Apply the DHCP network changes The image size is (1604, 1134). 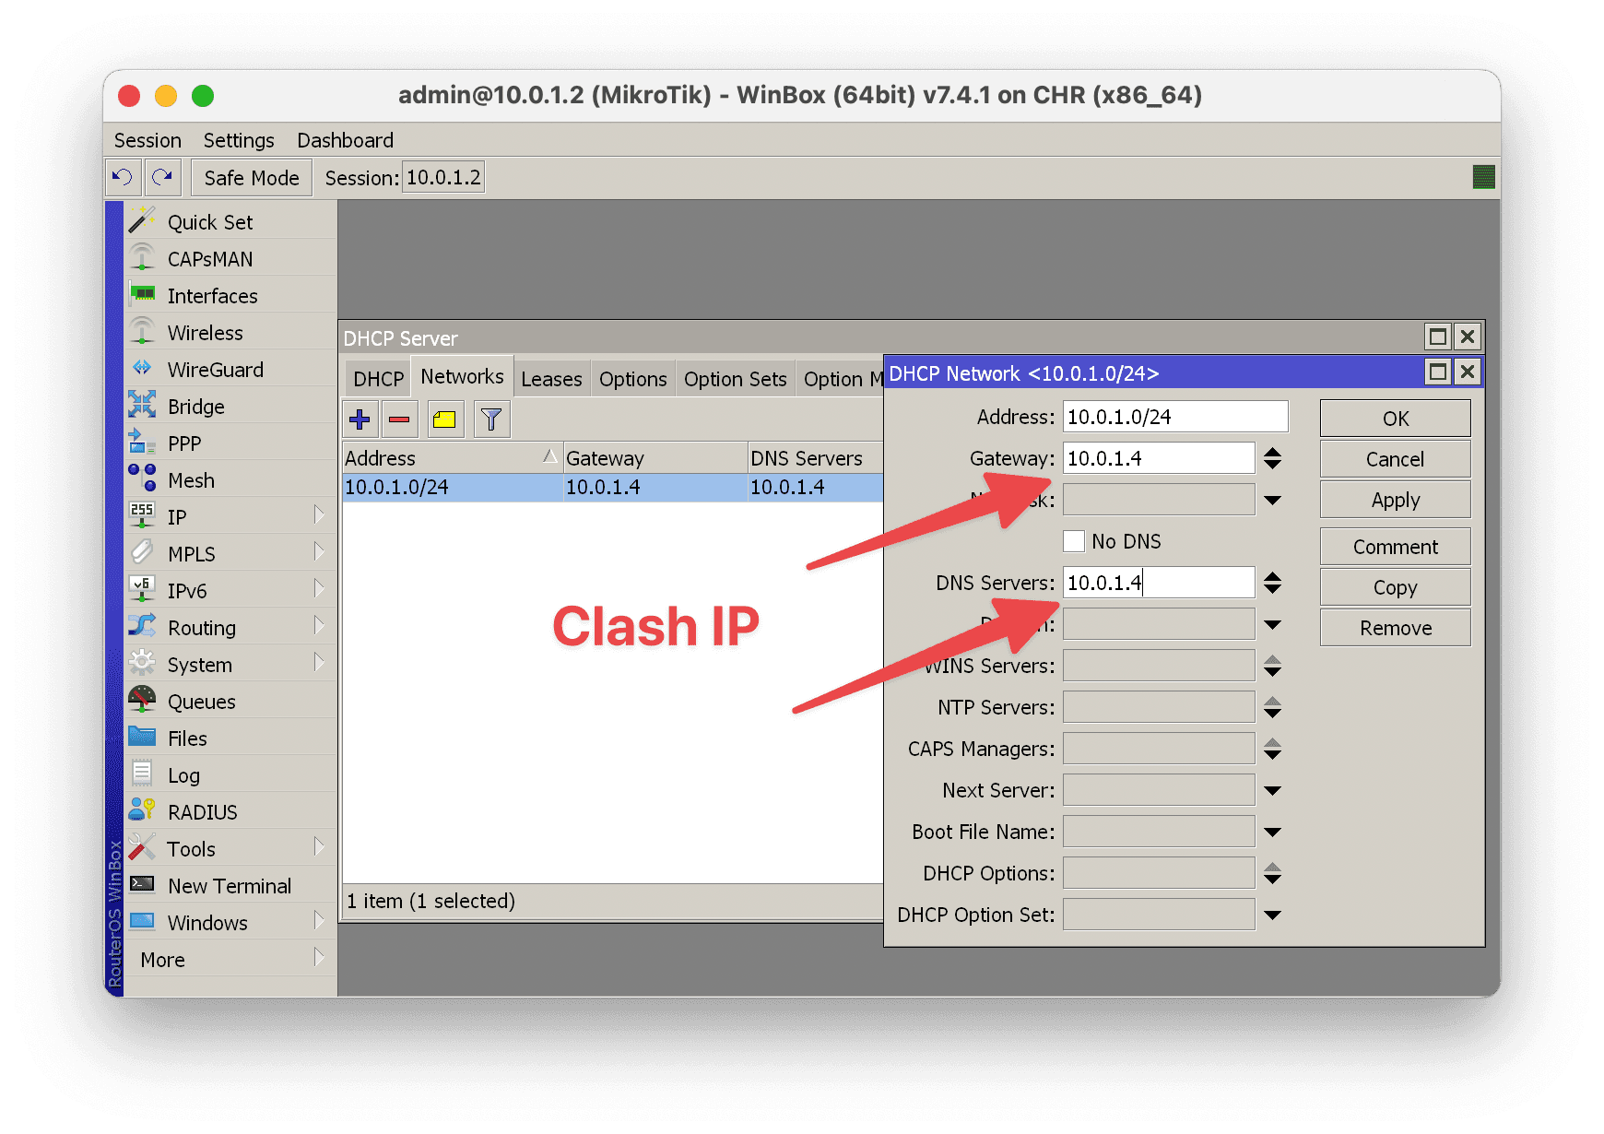point(1394,499)
